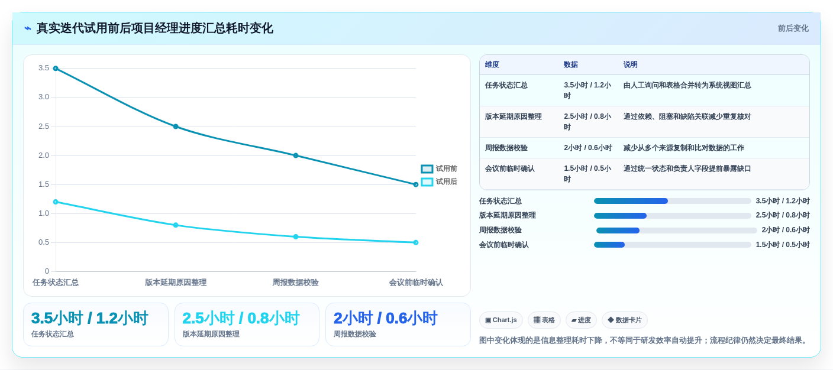
Task: Click the 会议前临时确认 progress label
Action: pos(504,245)
